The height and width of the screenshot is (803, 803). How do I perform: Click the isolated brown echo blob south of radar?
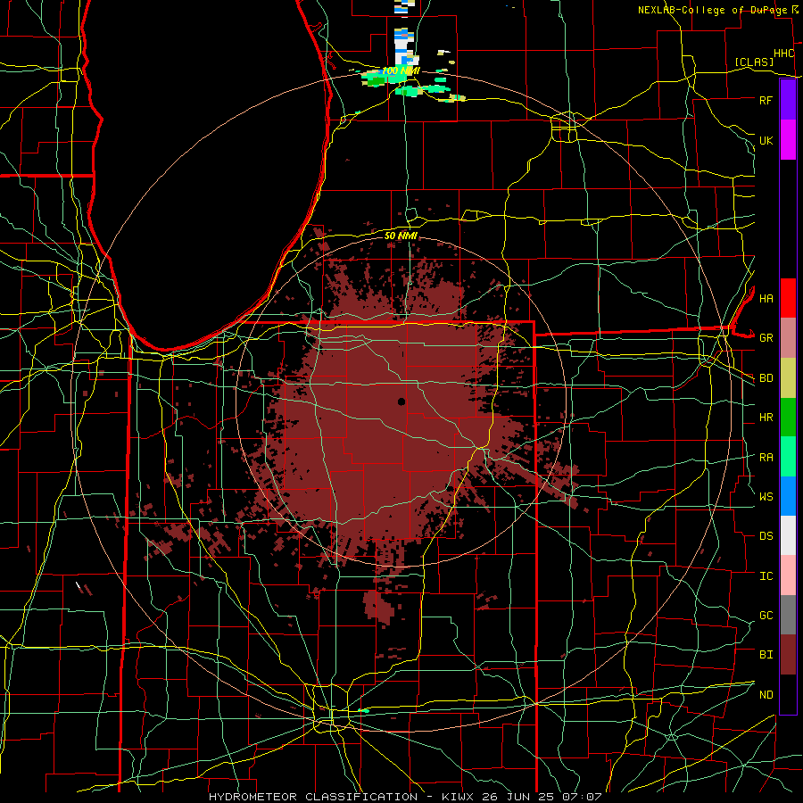tap(379, 607)
